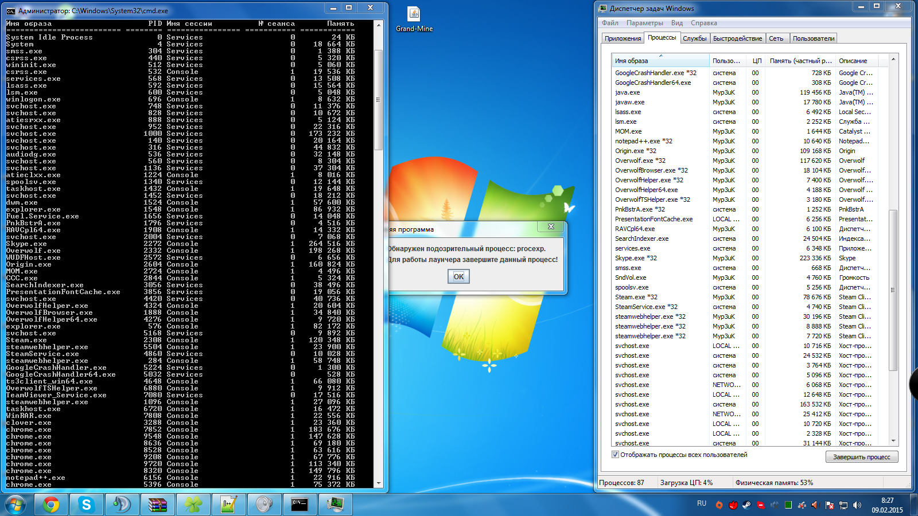
Task: Click the orange Realtek speaker tray icon
Action: point(815,505)
